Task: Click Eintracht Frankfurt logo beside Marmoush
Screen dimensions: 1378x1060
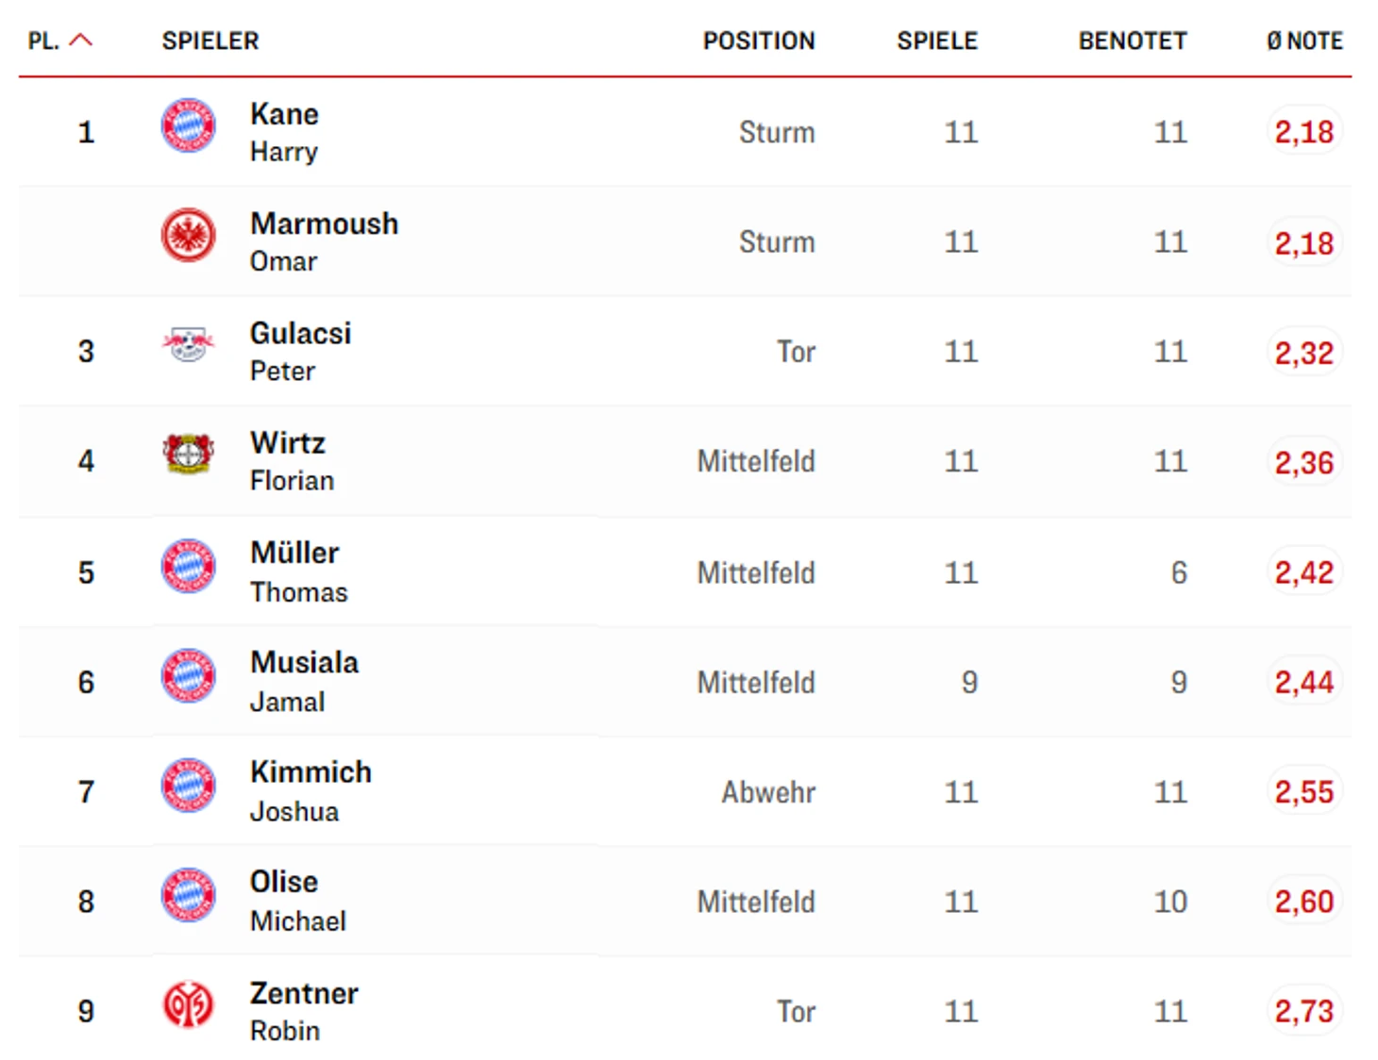Action: pyautogui.click(x=189, y=236)
